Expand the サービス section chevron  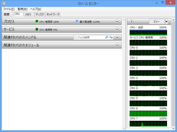pyautogui.click(x=117, y=29)
